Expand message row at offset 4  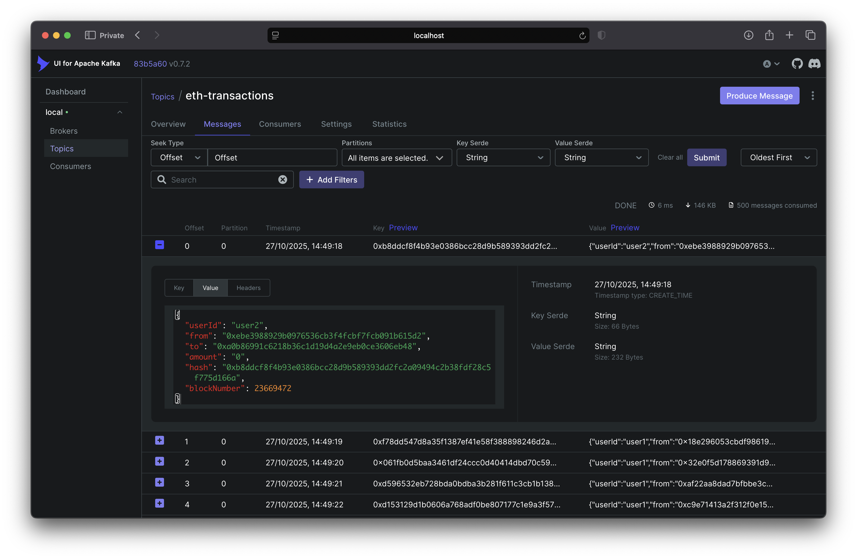point(160,503)
